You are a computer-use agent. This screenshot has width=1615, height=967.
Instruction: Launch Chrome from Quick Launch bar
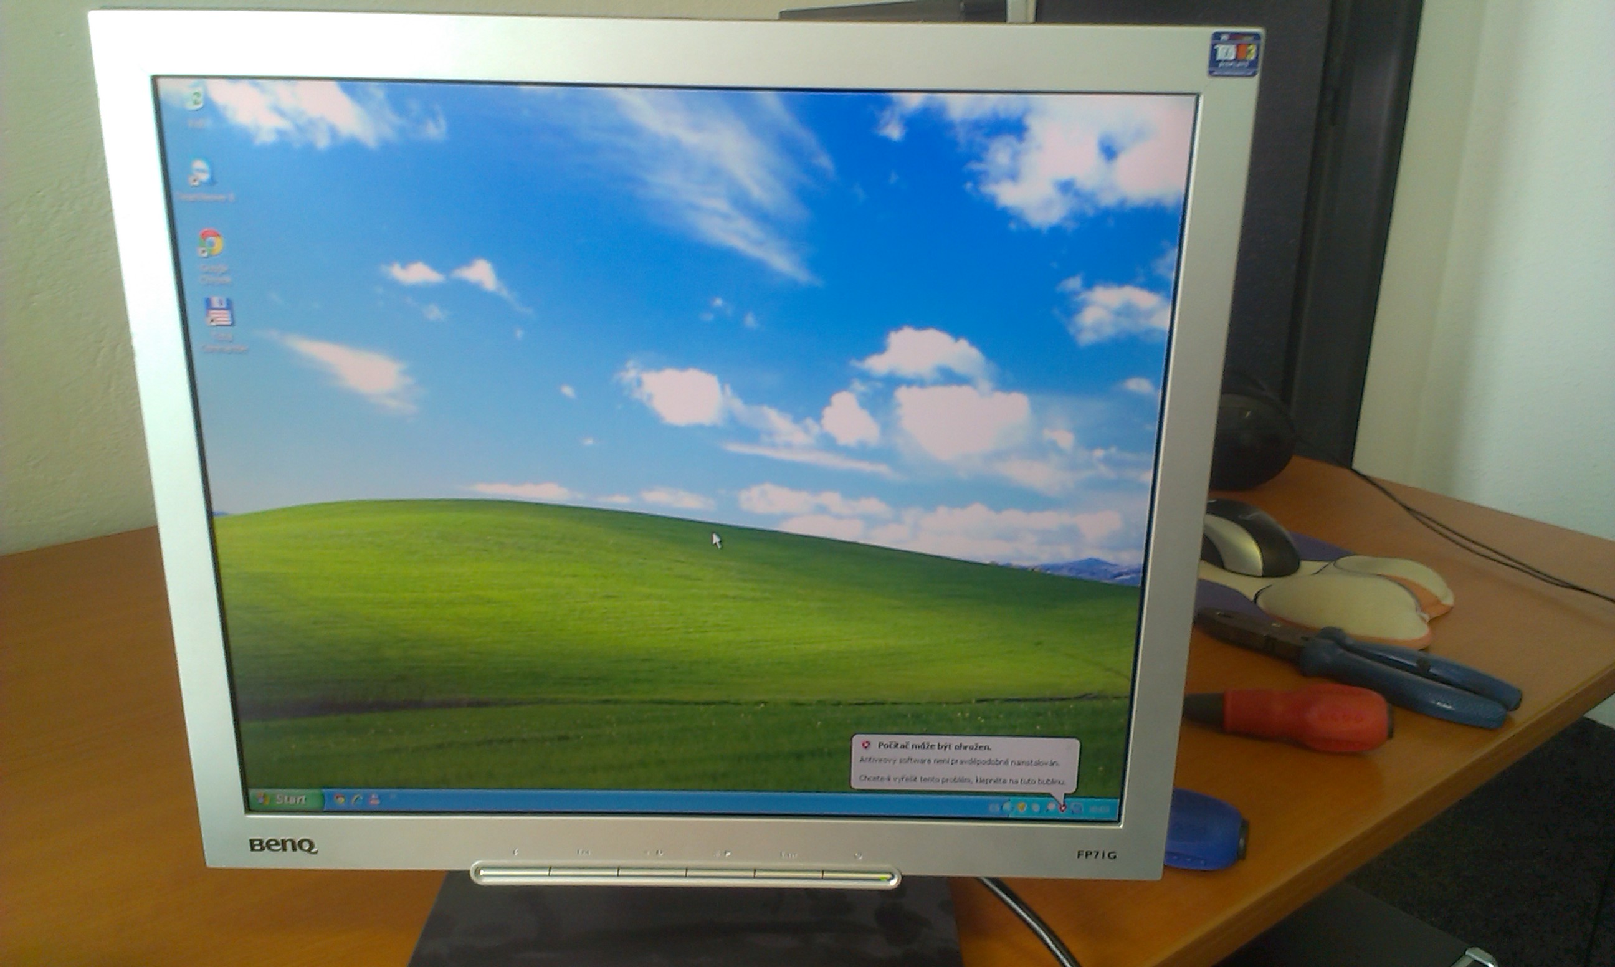pyautogui.click(x=340, y=799)
